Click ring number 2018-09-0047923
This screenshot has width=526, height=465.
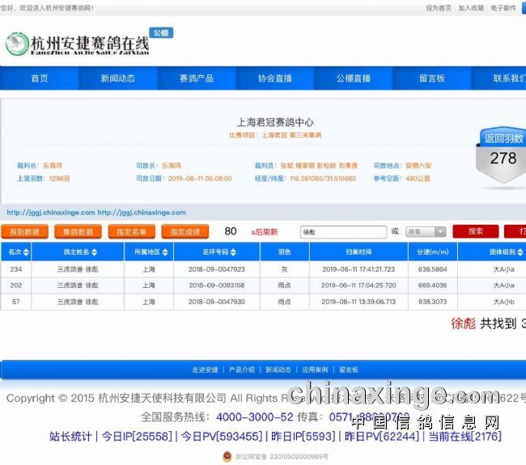(x=217, y=269)
